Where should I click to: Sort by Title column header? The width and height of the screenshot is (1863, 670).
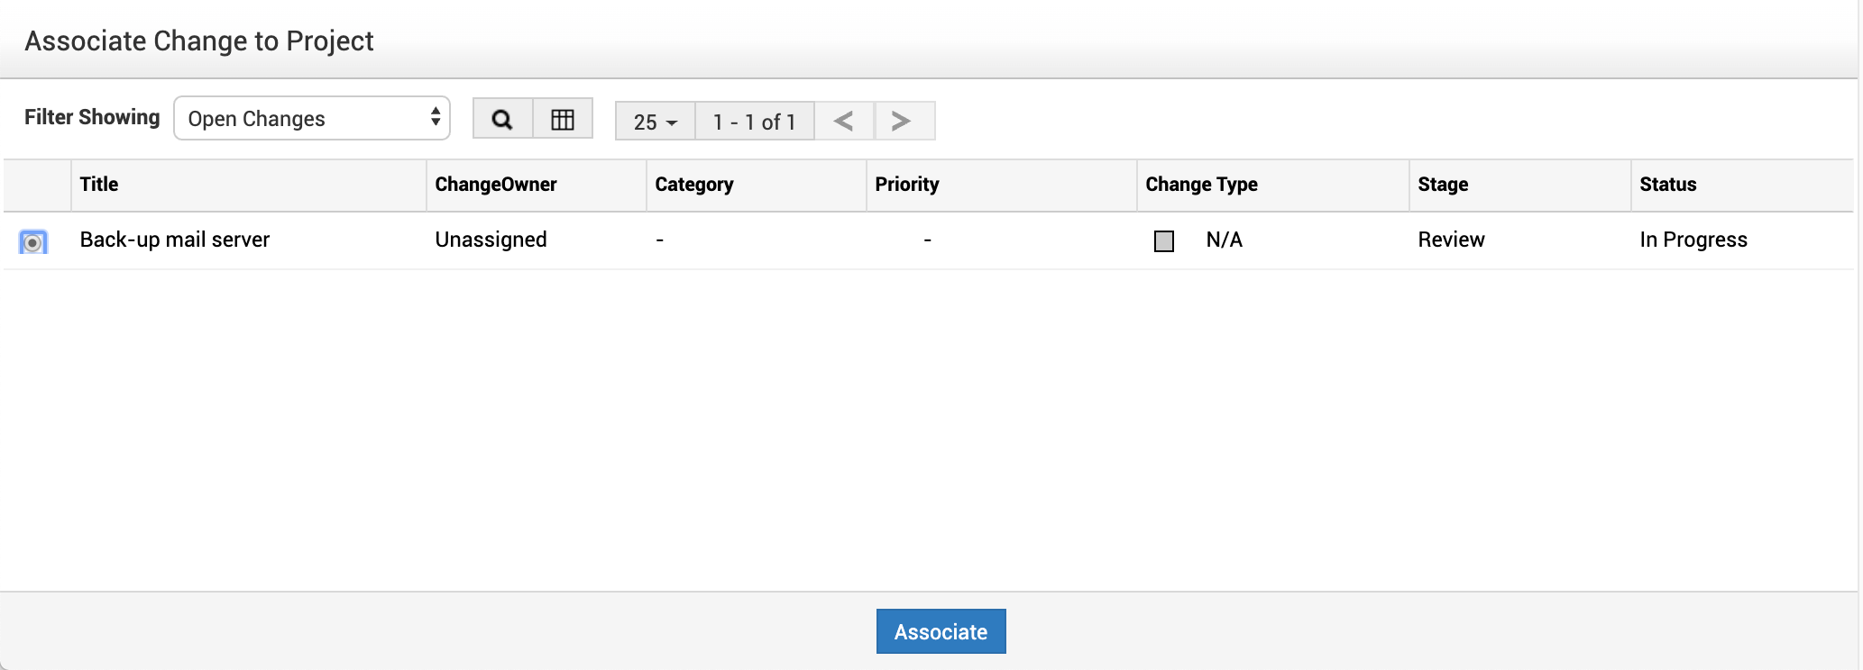pyautogui.click(x=99, y=185)
